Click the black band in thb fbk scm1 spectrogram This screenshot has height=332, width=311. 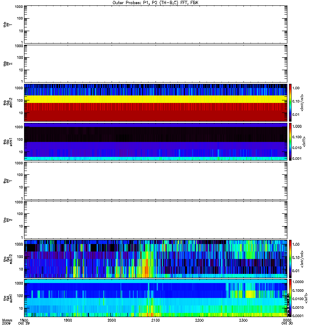155,134
